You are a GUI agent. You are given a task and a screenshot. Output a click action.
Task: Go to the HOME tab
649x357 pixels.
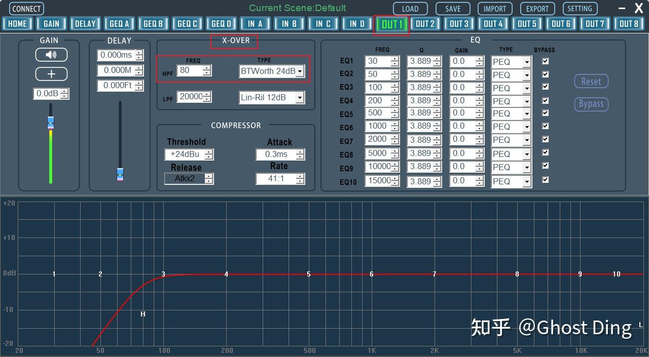17,23
